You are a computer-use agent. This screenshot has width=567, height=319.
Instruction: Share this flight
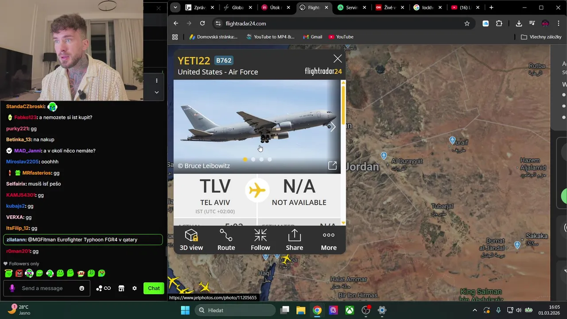(295, 240)
